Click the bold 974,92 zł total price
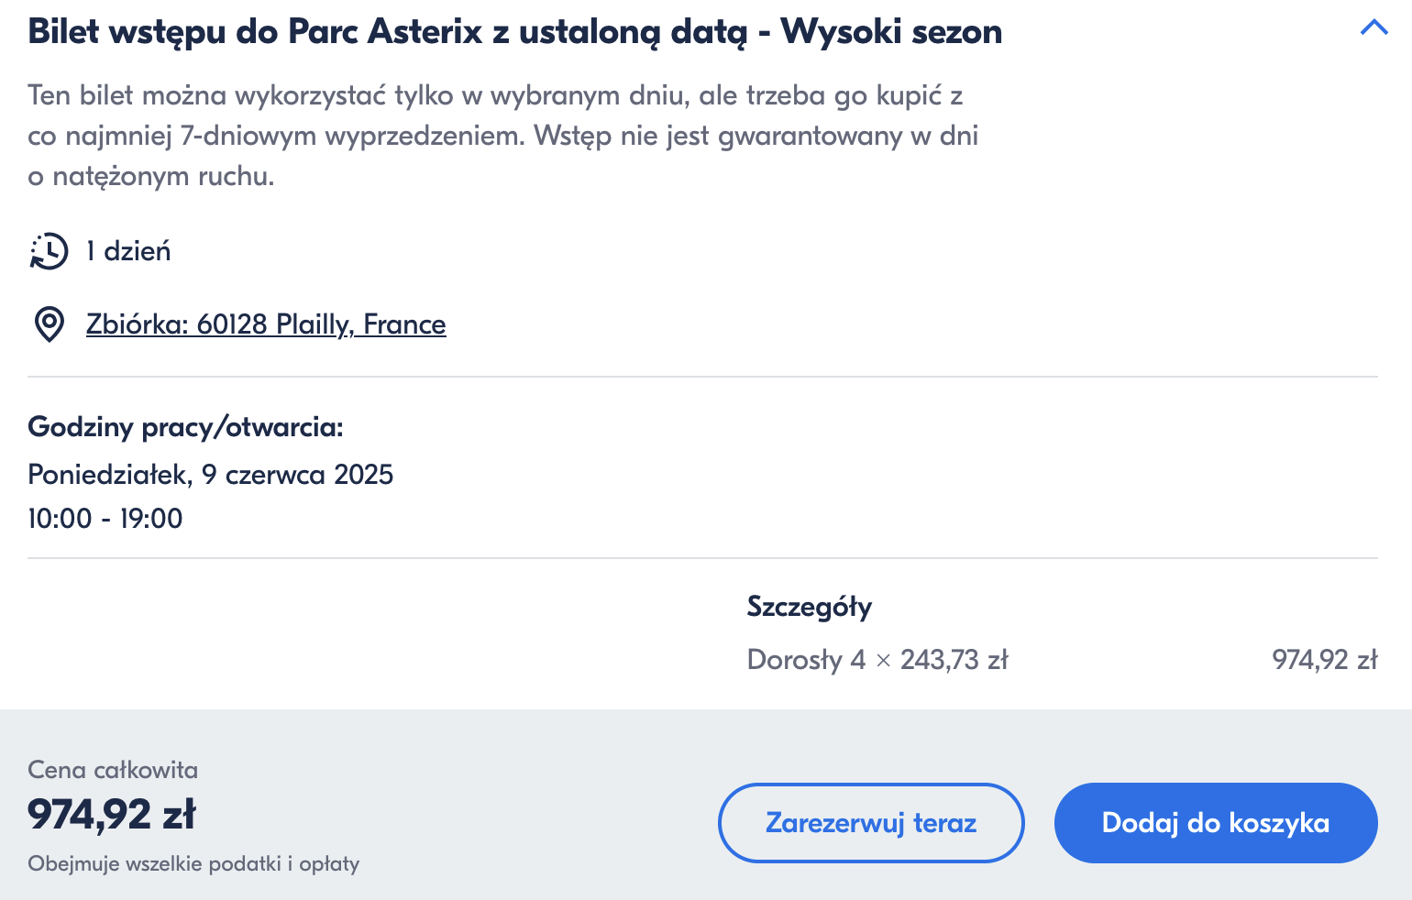This screenshot has height=900, width=1412. 112,814
